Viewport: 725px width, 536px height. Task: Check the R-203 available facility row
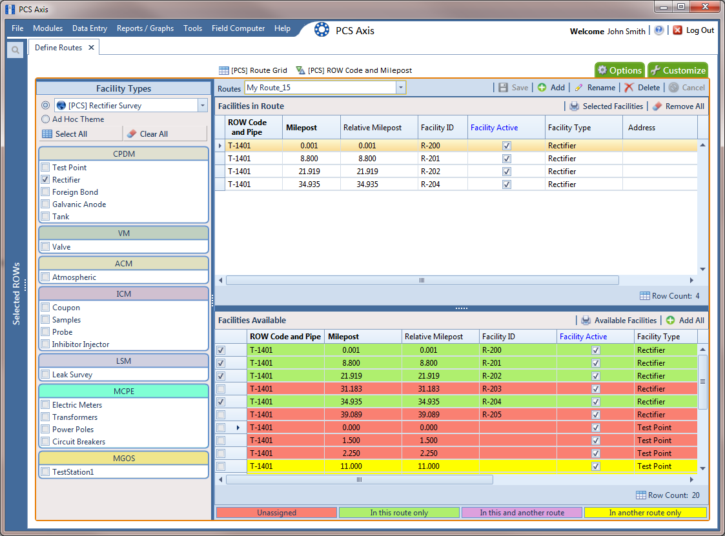pos(221,388)
